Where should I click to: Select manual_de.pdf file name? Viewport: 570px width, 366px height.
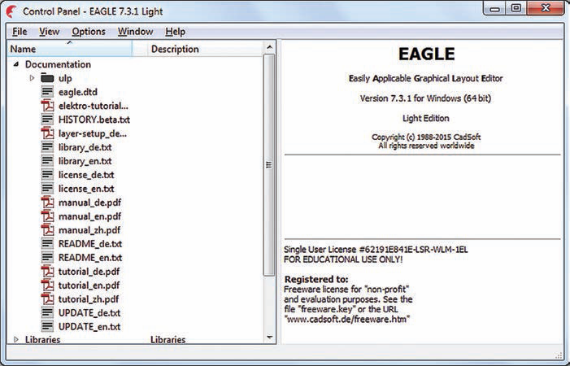[x=89, y=203]
